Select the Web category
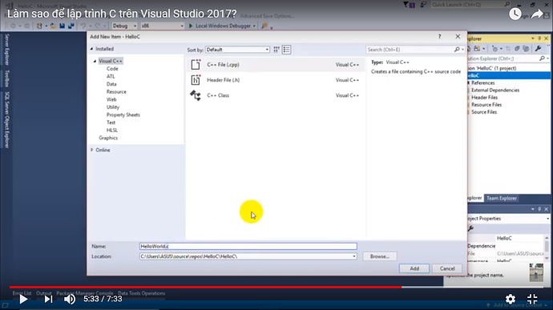Image resolution: width=553 pixels, height=310 pixels. click(111, 99)
